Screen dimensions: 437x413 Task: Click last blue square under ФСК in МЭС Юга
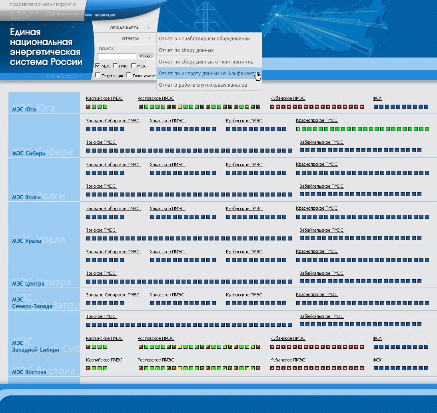pyautogui.click(x=426, y=107)
